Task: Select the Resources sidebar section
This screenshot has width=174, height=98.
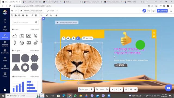Action: [x=5, y=36]
